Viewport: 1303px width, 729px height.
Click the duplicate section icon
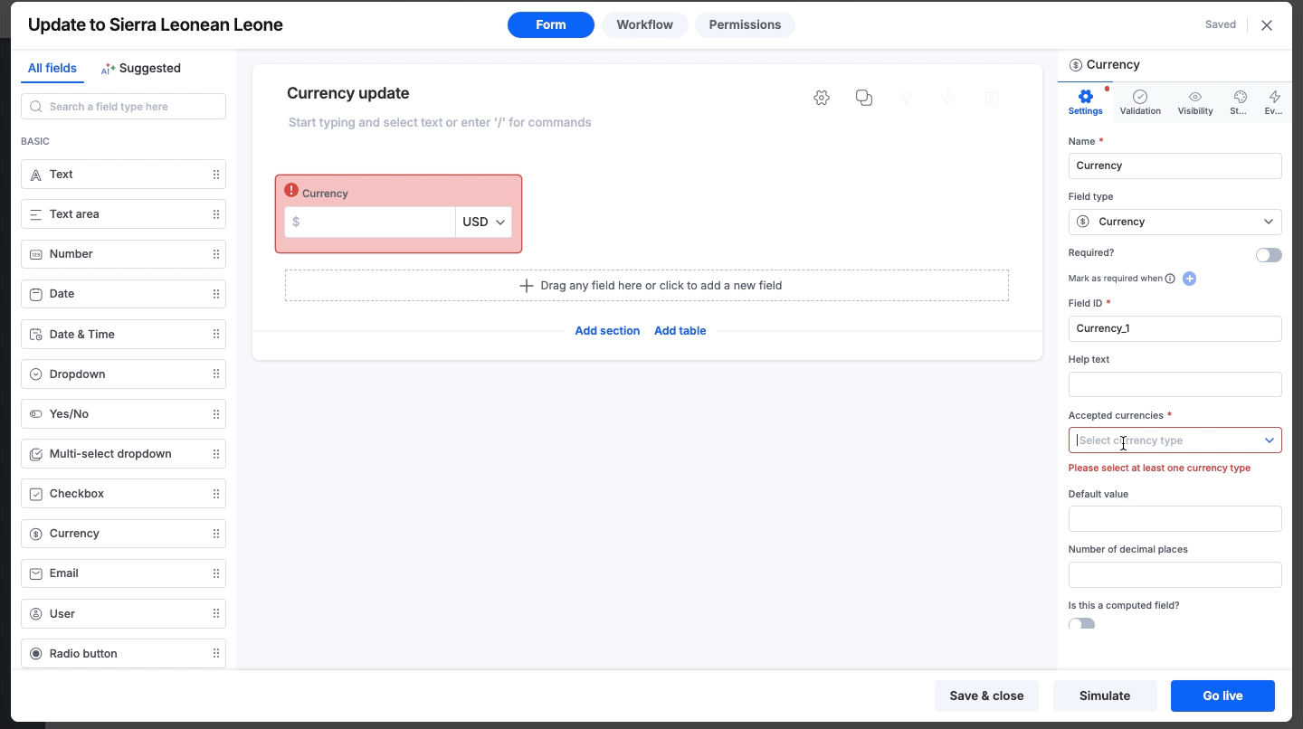864,98
